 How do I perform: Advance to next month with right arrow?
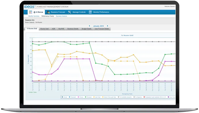[108, 26]
